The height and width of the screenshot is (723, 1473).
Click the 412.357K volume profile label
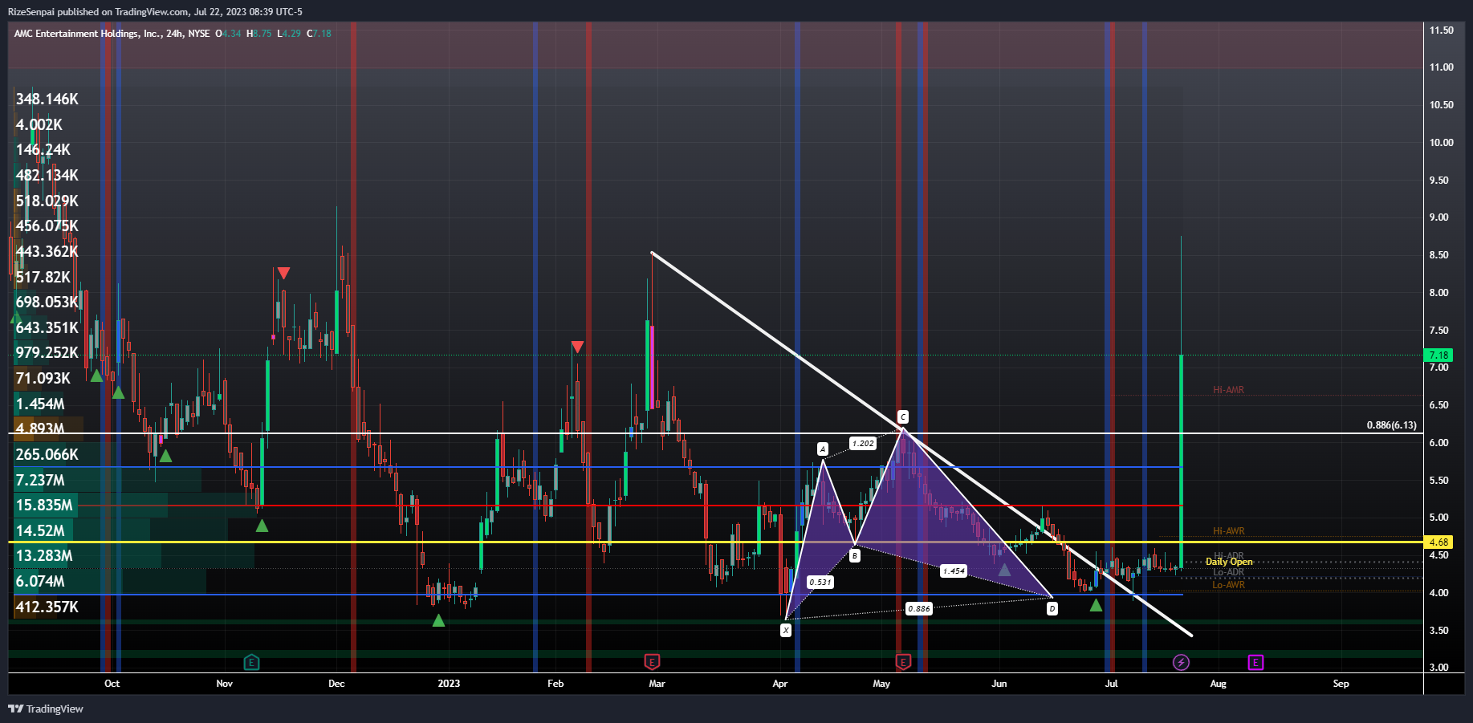point(47,607)
